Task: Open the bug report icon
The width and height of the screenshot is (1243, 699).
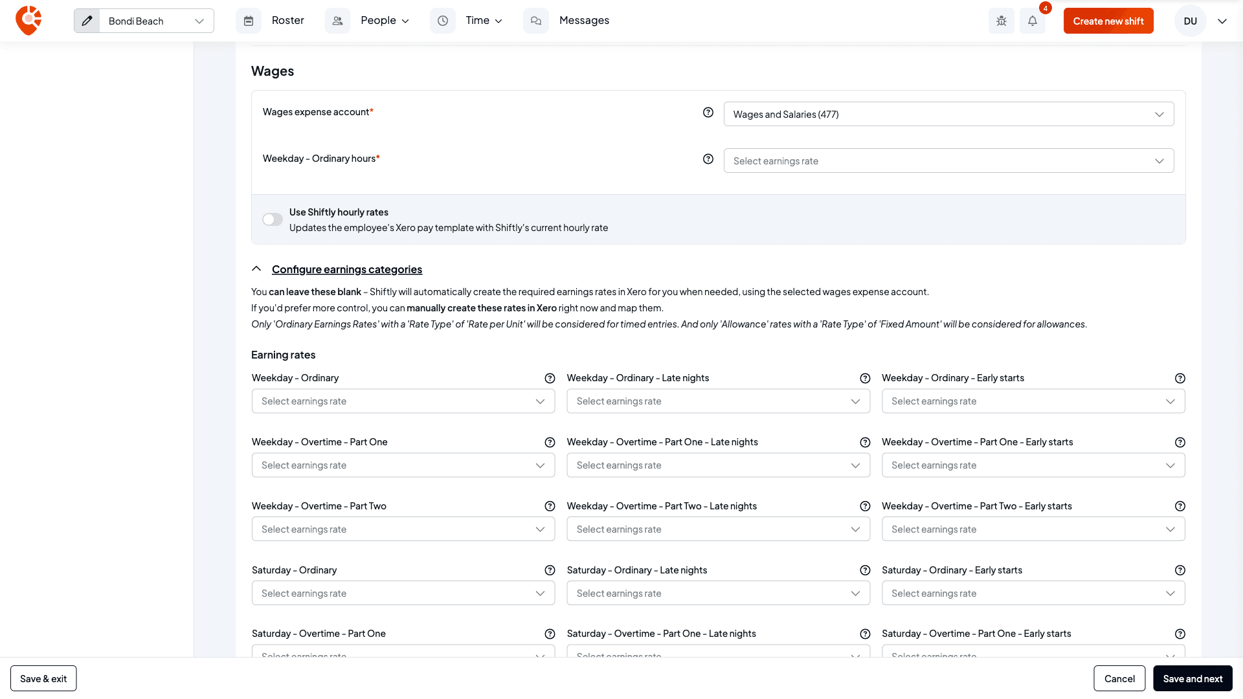Action: (1002, 21)
